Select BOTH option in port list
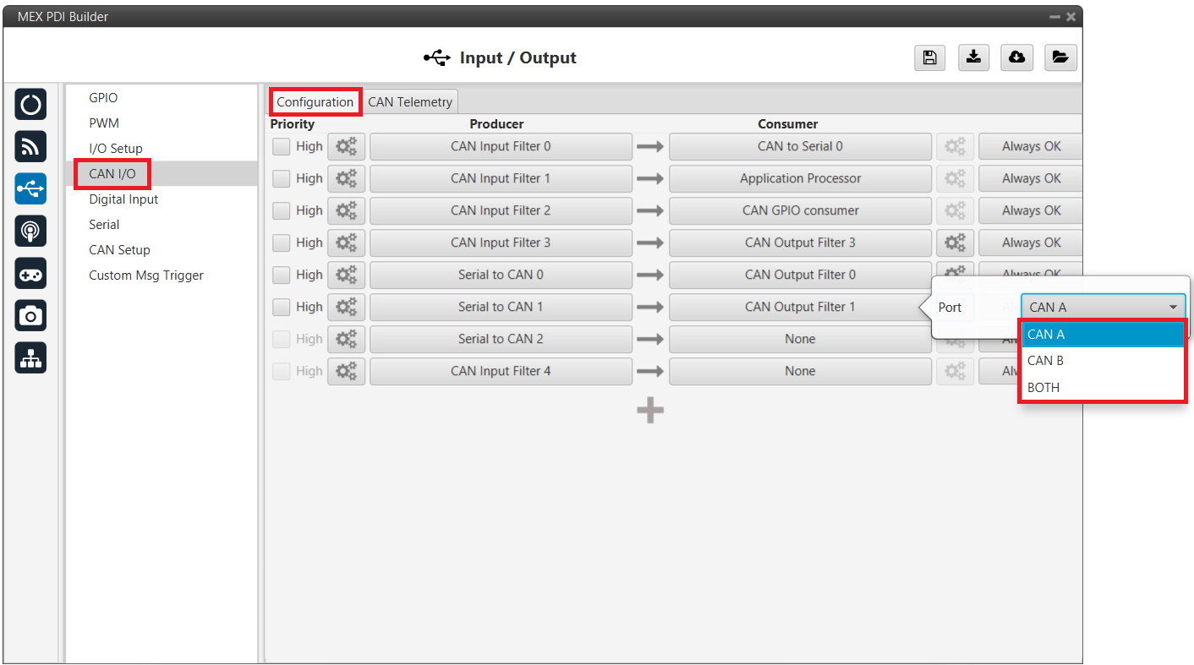 click(x=1043, y=388)
